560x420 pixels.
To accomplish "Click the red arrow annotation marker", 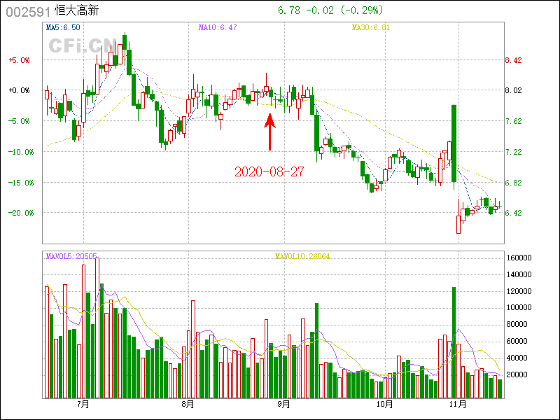I will click(269, 132).
